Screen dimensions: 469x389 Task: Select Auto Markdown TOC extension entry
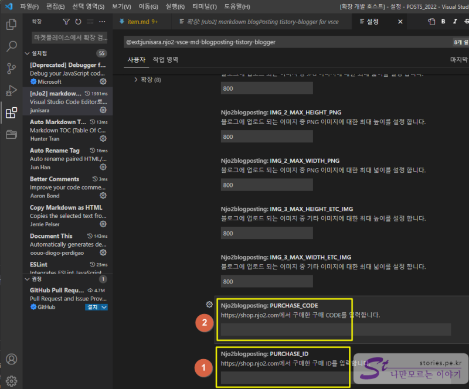click(68, 130)
